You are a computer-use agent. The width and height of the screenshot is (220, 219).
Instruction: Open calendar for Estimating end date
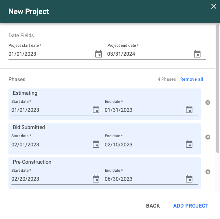[189, 109]
